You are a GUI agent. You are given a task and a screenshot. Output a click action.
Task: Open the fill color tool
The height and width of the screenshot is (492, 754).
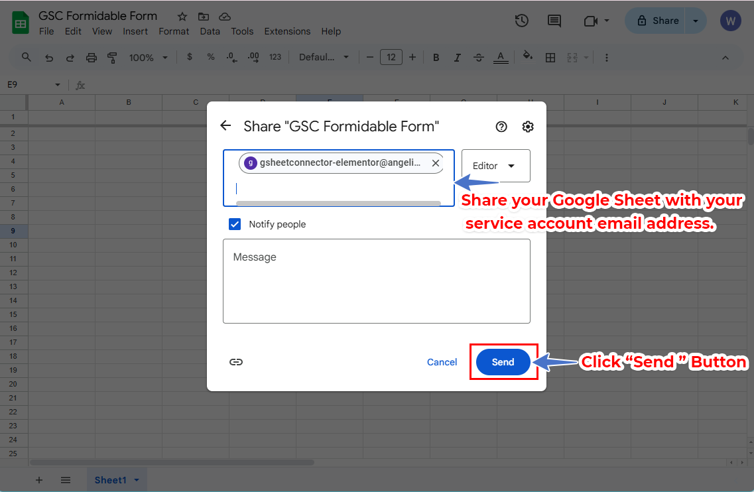[527, 57]
